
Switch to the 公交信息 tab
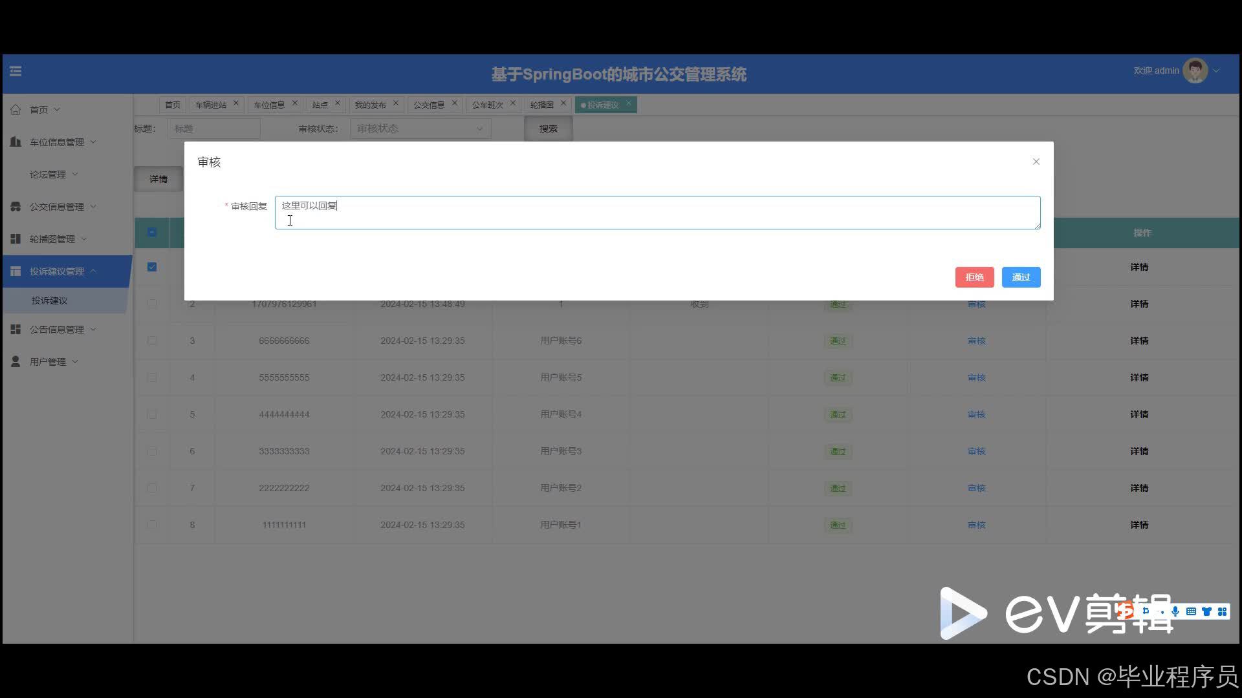coord(428,105)
